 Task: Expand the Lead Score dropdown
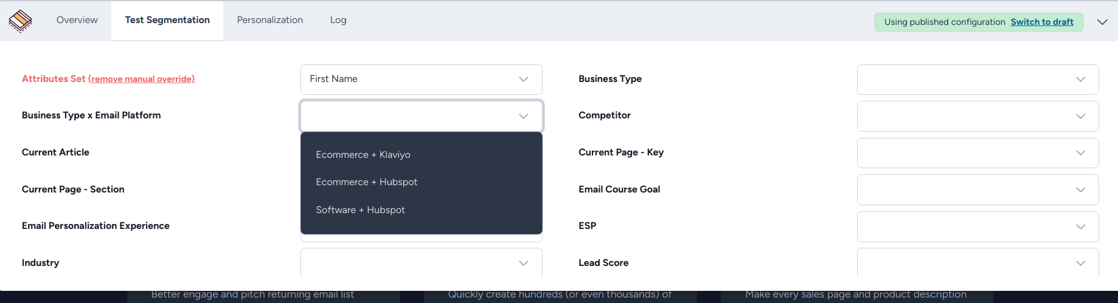pos(977,263)
